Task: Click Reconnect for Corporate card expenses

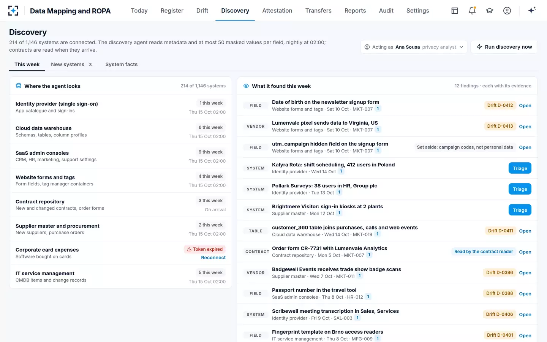Action: (213, 258)
